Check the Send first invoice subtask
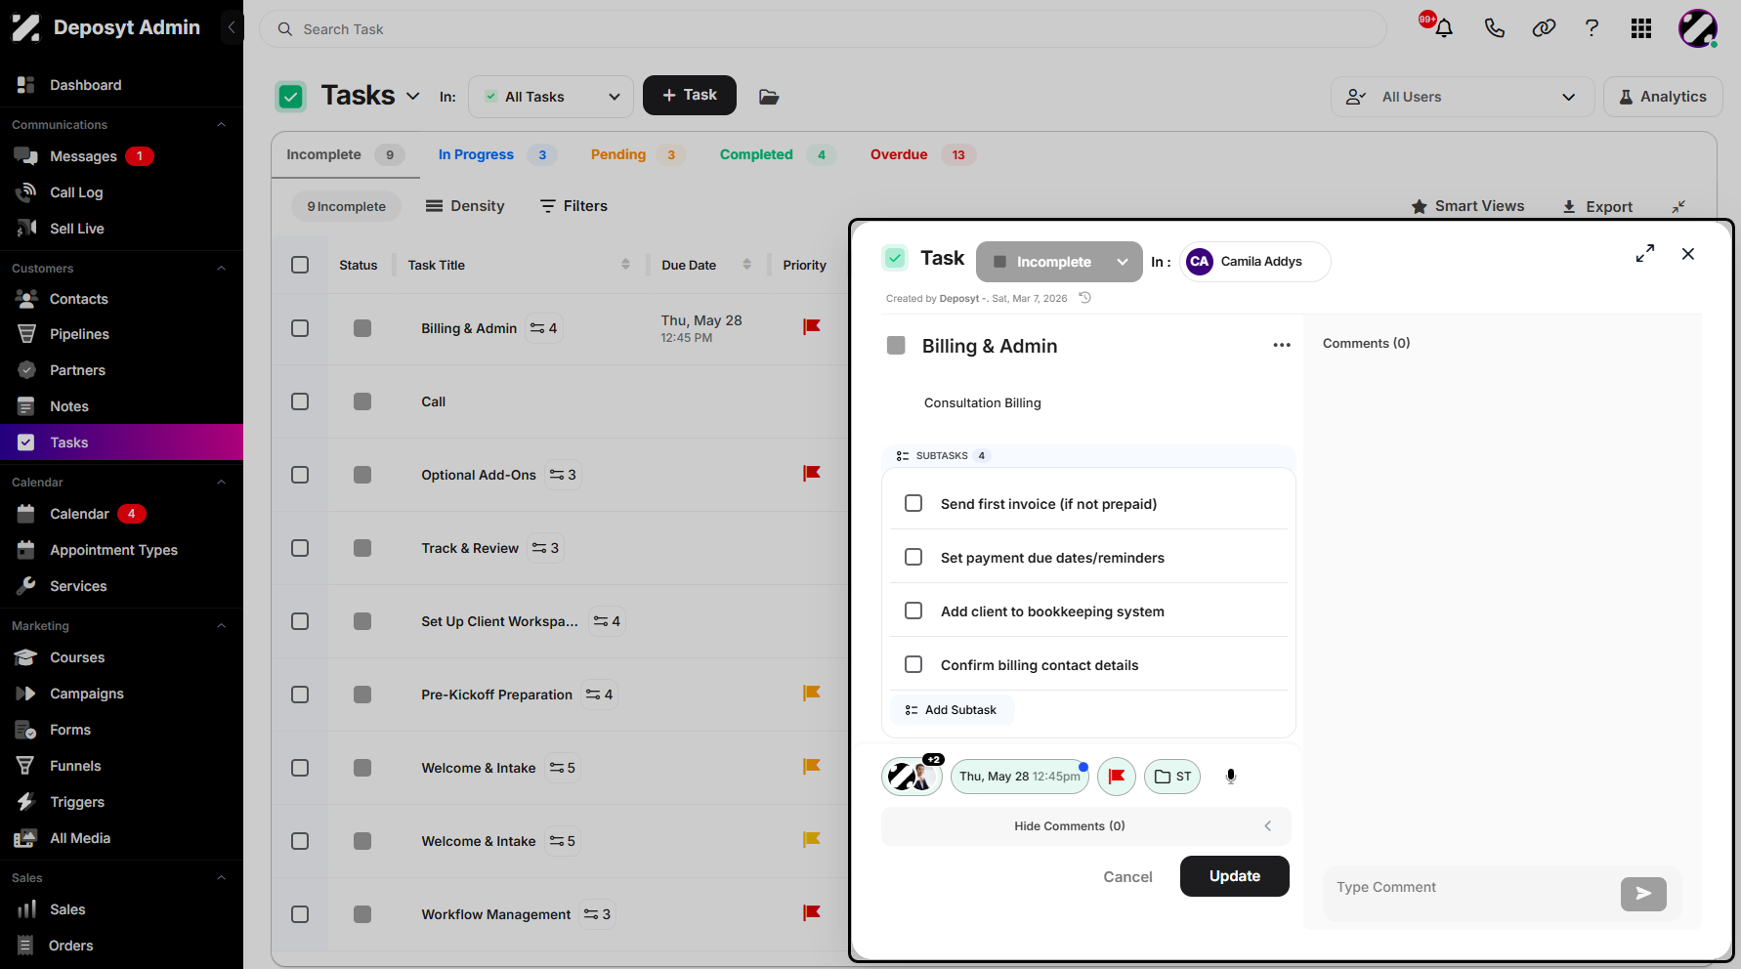 tap(913, 504)
